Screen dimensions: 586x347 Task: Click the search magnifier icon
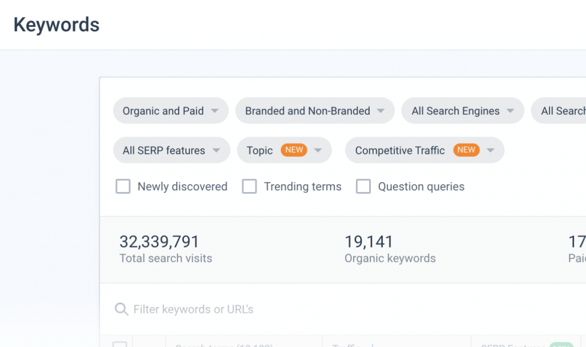coord(121,309)
